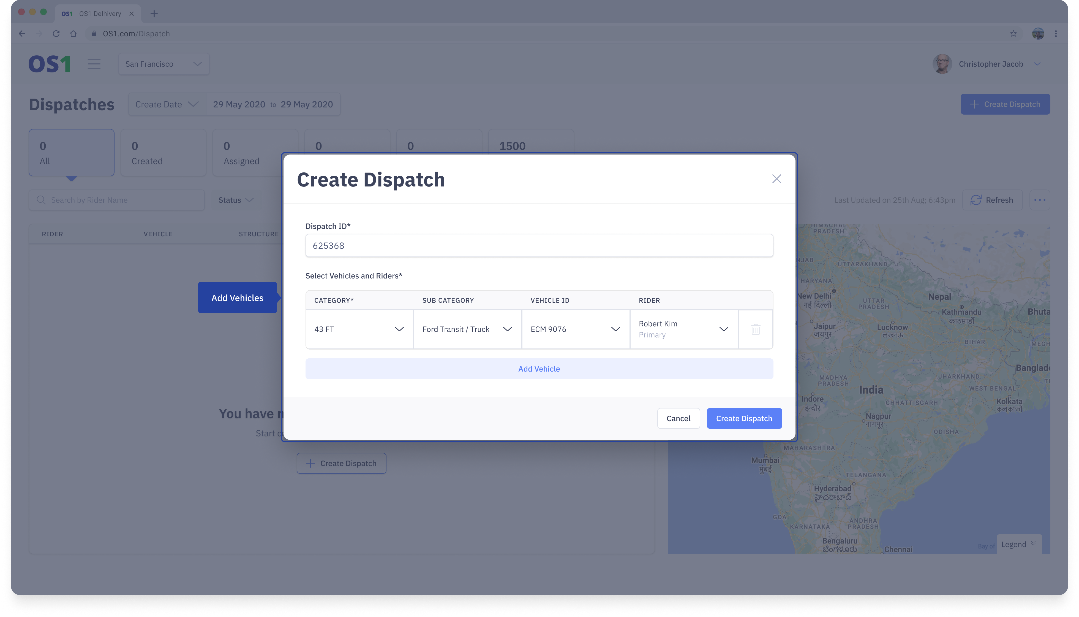Screen dimensions: 1079x617
Task: Click the Add Vehicle bar
Action: click(x=539, y=369)
